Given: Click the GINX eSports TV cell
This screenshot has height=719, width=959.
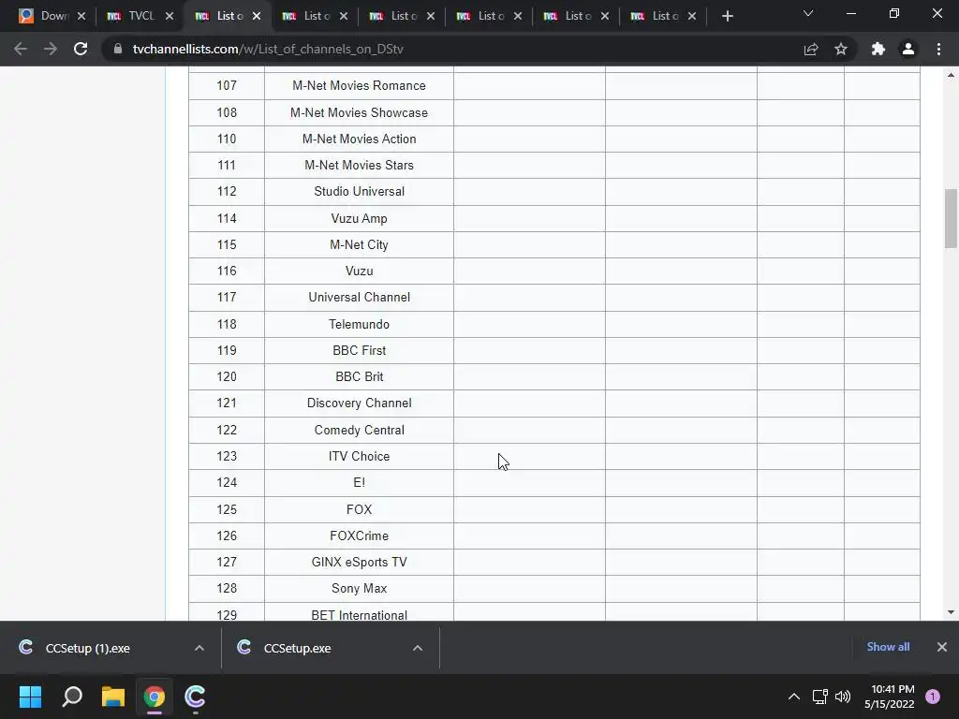Looking at the screenshot, I should pyautogui.click(x=359, y=562).
